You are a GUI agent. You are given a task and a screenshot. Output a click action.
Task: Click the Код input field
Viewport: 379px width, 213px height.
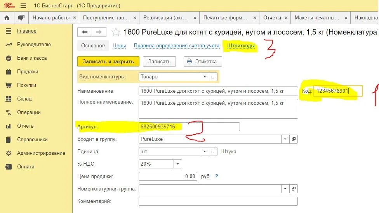pyautogui.click(x=338, y=91)
